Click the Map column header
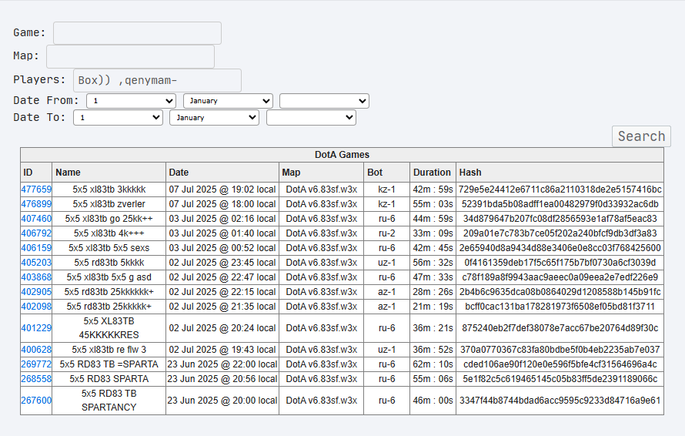 321,173
